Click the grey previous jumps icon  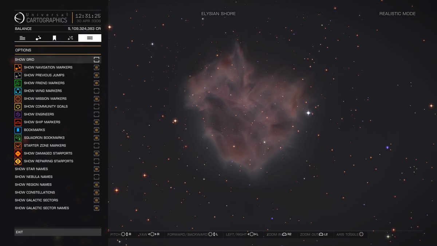coord(18,75)
